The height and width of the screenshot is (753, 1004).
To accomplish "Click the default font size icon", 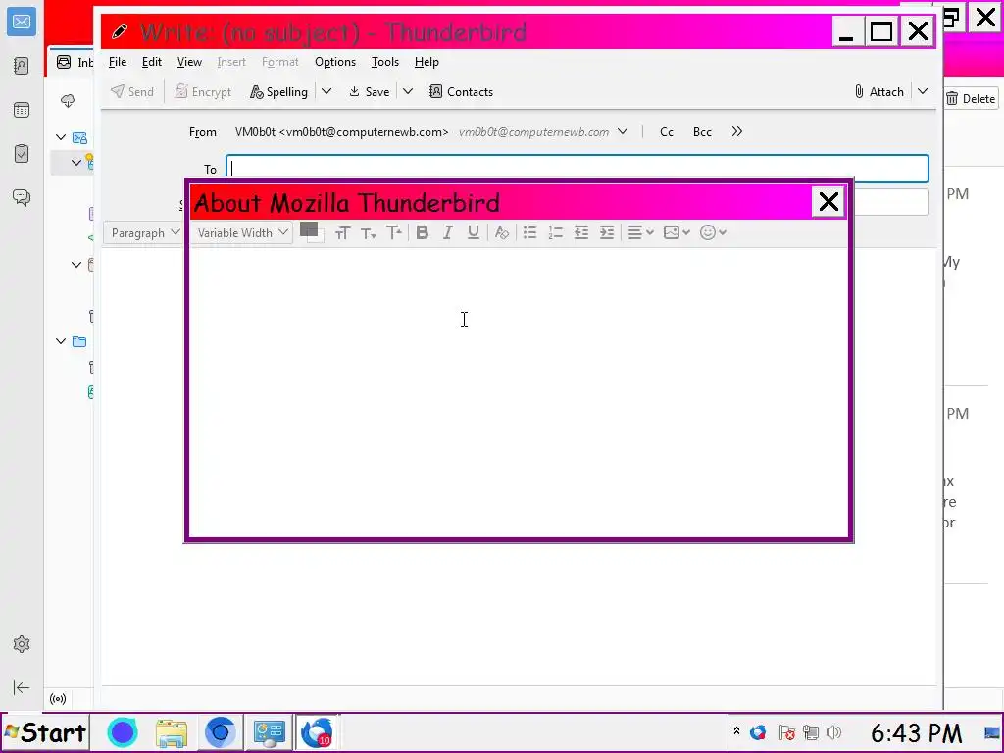I will pyautogui.click(x=342, y=233).
